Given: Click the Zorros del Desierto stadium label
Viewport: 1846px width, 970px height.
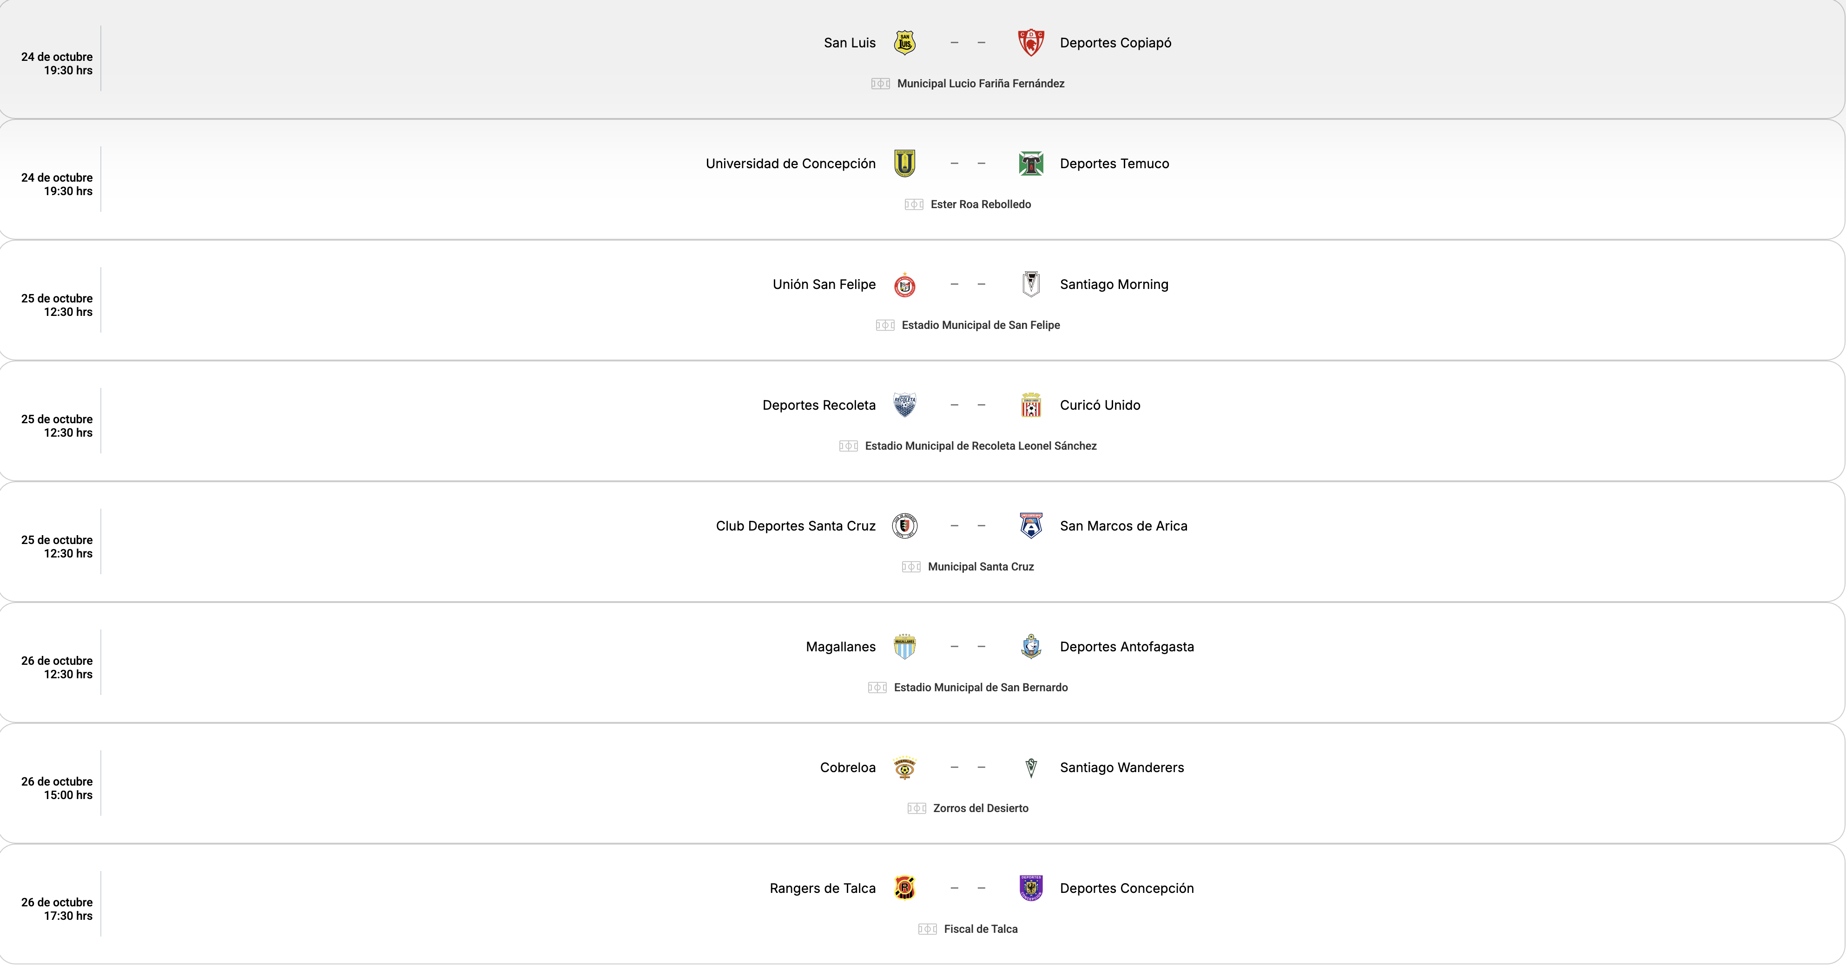Looking at the screenshot, I should (980, 808).
